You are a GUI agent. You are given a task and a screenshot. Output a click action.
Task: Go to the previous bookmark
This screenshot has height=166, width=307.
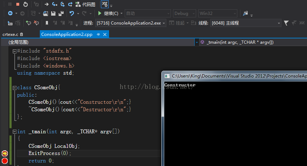(x=55, y=23)
